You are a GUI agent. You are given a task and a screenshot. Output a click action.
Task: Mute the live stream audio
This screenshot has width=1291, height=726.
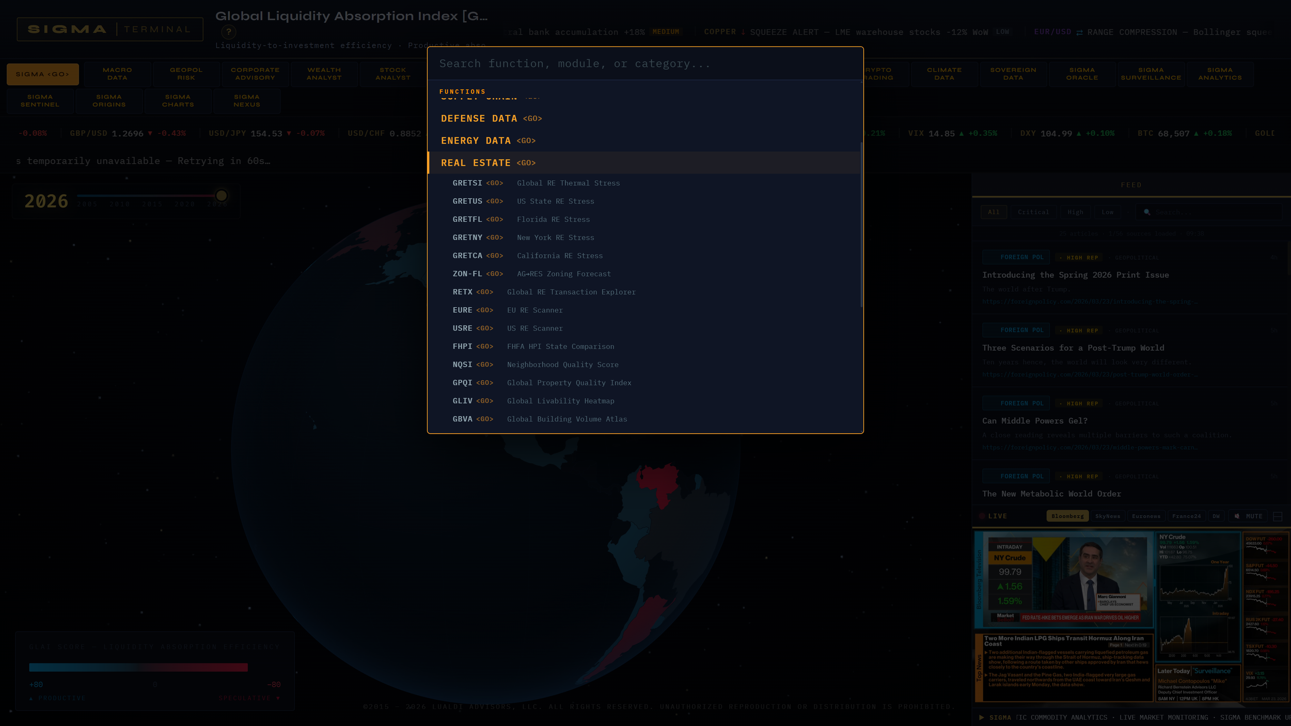tap(1248, 516)
